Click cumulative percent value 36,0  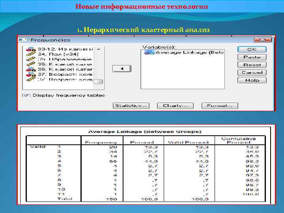(252, 151)
